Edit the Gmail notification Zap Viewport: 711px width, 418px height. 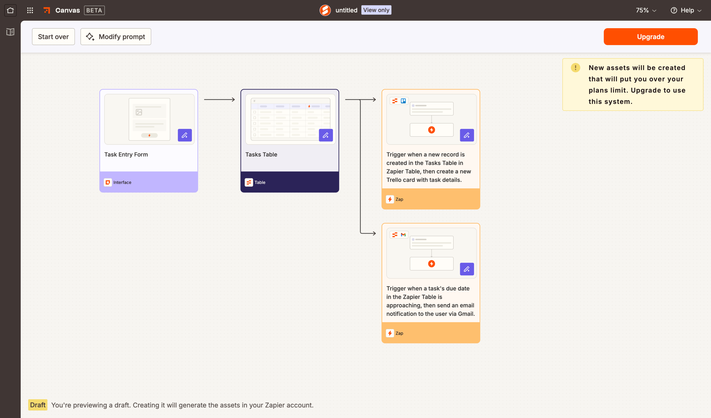coord(467,269)
